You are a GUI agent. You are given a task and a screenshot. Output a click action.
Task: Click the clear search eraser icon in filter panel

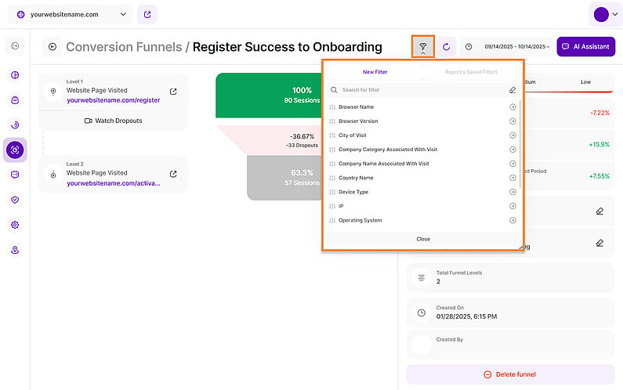(x=513, y=90)
